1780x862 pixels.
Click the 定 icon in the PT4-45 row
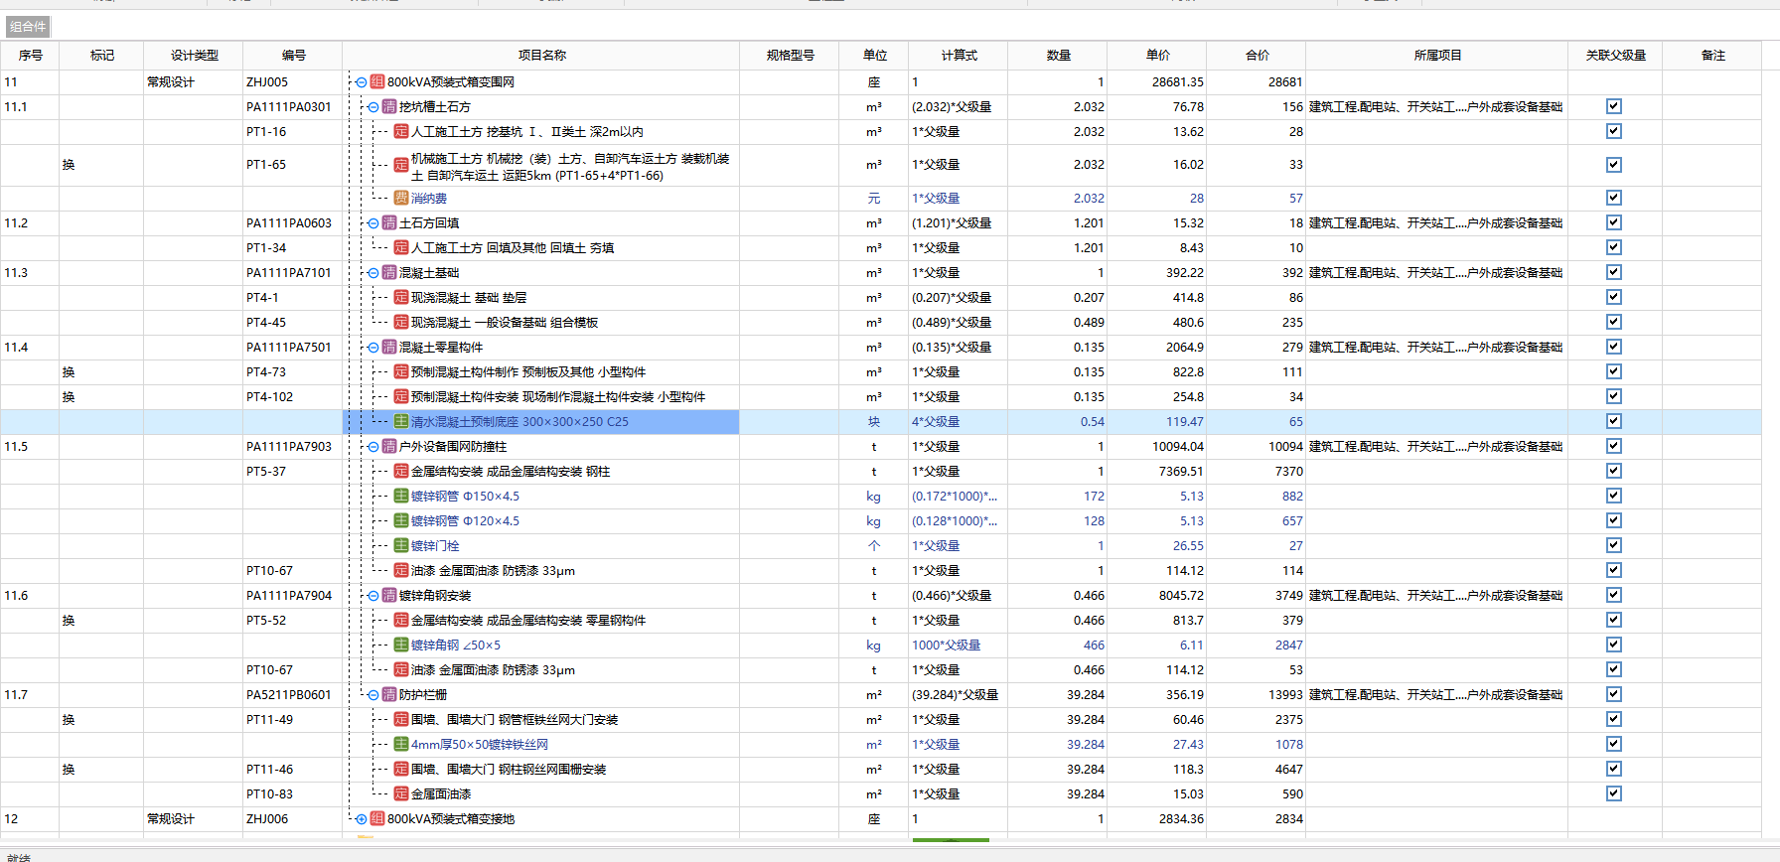pyautogui.click(x=401, y=323)
